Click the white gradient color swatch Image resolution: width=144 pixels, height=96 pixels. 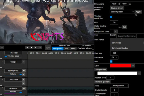(117, 73)
